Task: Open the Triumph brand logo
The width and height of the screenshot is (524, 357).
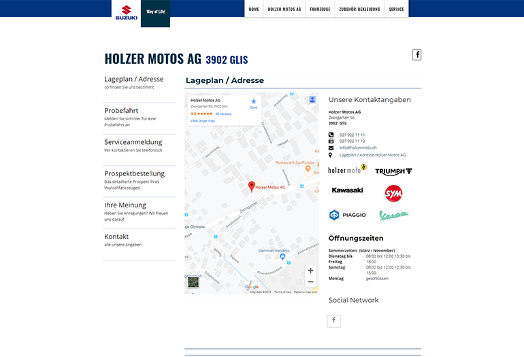Action: (393, 171)
